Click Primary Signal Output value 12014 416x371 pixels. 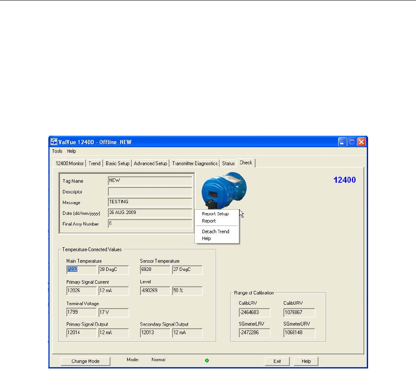(81, 332)
